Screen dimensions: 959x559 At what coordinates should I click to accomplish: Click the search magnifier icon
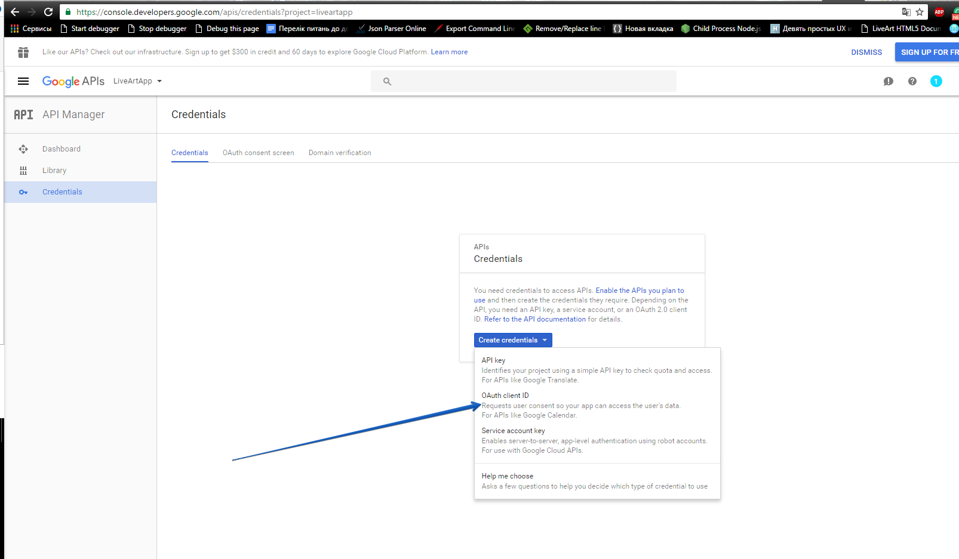tap(387, 81)
